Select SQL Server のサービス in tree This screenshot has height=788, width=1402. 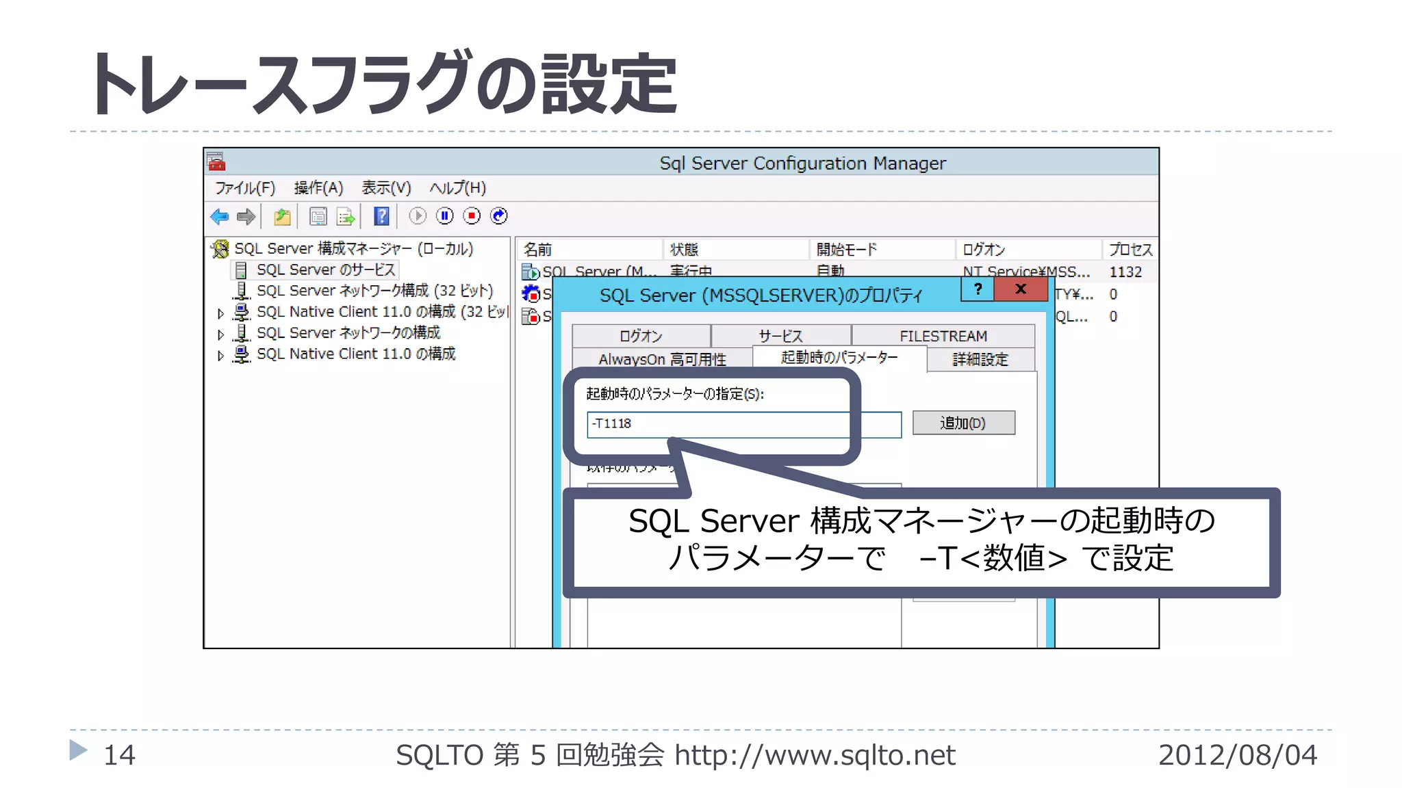[x=326, y=270]
